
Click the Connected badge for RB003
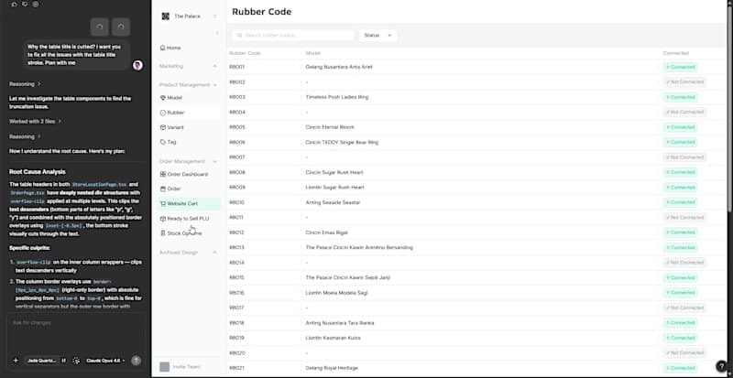[680, 97]
